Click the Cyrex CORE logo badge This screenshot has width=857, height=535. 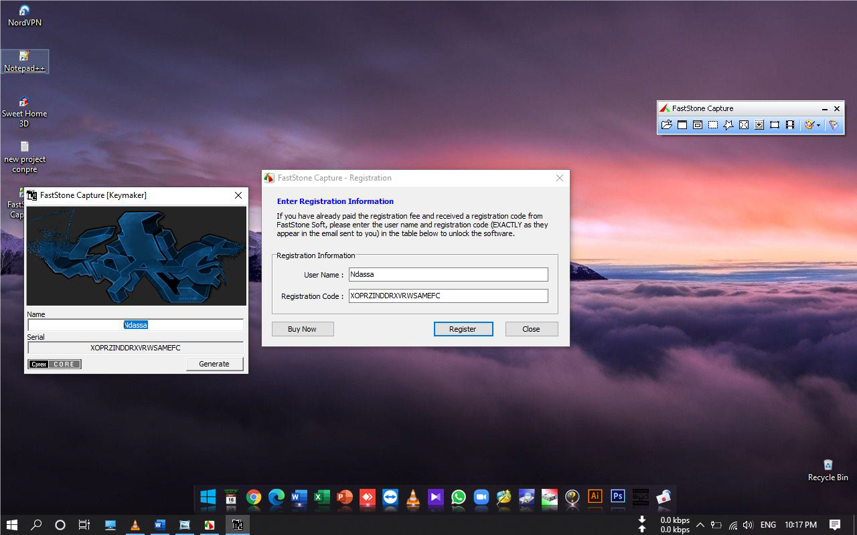[55, 364]
